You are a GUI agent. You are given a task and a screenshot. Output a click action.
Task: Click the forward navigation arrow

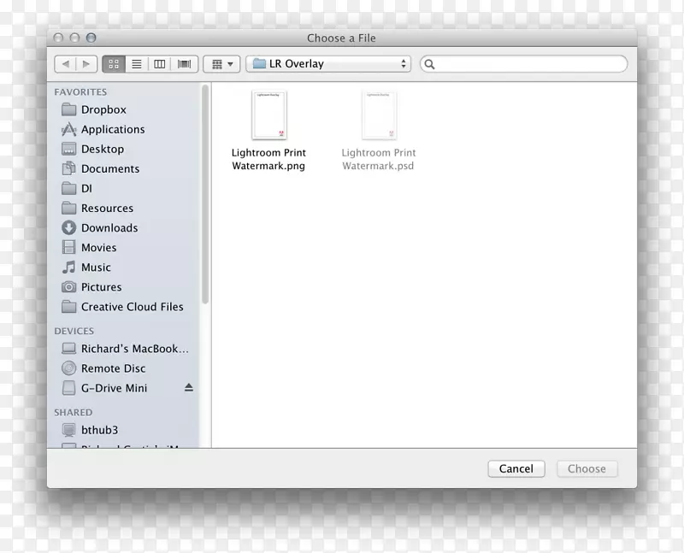pos(86,63)
